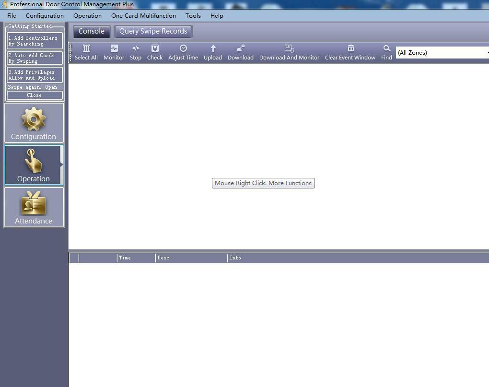Image resolution: width=489 pixels, height=387 pixels.
Task: Start monitoring with the Monitor icon
Action: (x=114, y=48)
